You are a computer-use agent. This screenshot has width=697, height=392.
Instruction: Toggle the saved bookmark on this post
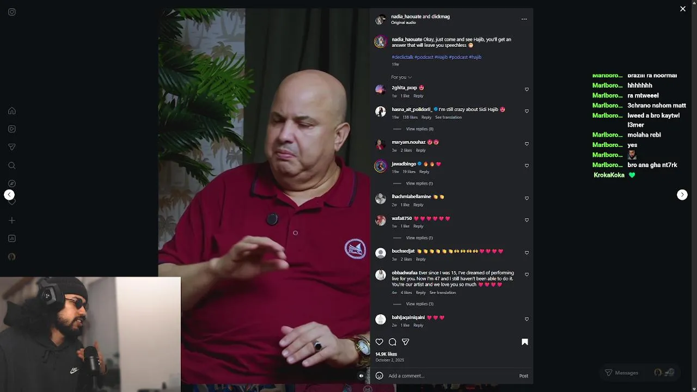click(525, 342)
